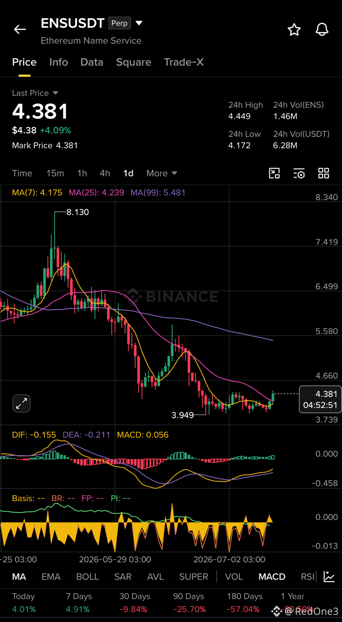
Task: Click the MA(25): 4.239 legend
Action: coord(96,193)
